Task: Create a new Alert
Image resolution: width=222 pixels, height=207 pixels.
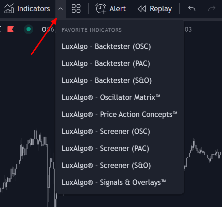Action: tap(110, 9)
